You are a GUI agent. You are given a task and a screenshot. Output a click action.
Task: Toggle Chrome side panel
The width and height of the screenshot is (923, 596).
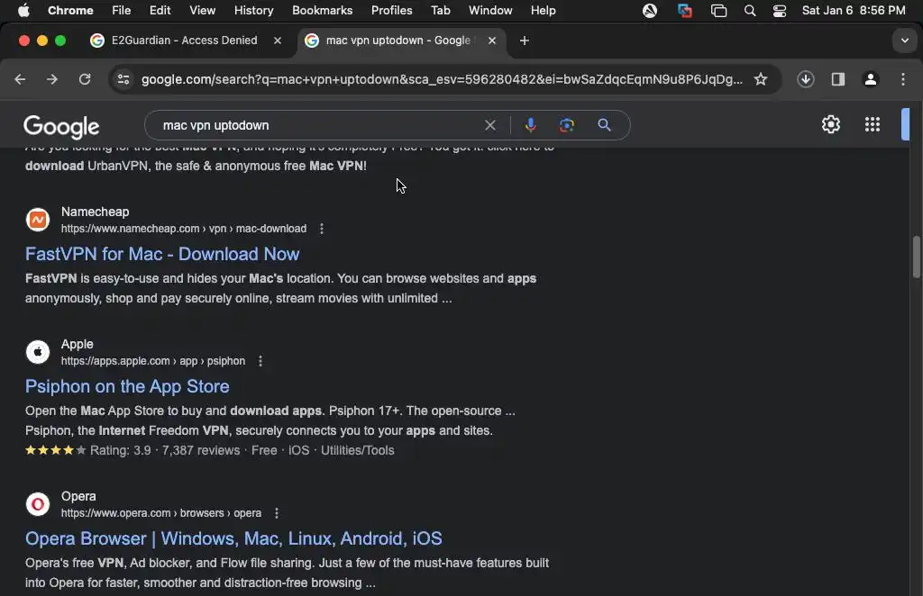coord(838,79)
